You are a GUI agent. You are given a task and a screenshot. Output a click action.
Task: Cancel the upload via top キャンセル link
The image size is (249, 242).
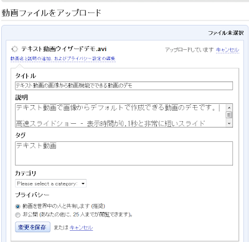point(227,50)
